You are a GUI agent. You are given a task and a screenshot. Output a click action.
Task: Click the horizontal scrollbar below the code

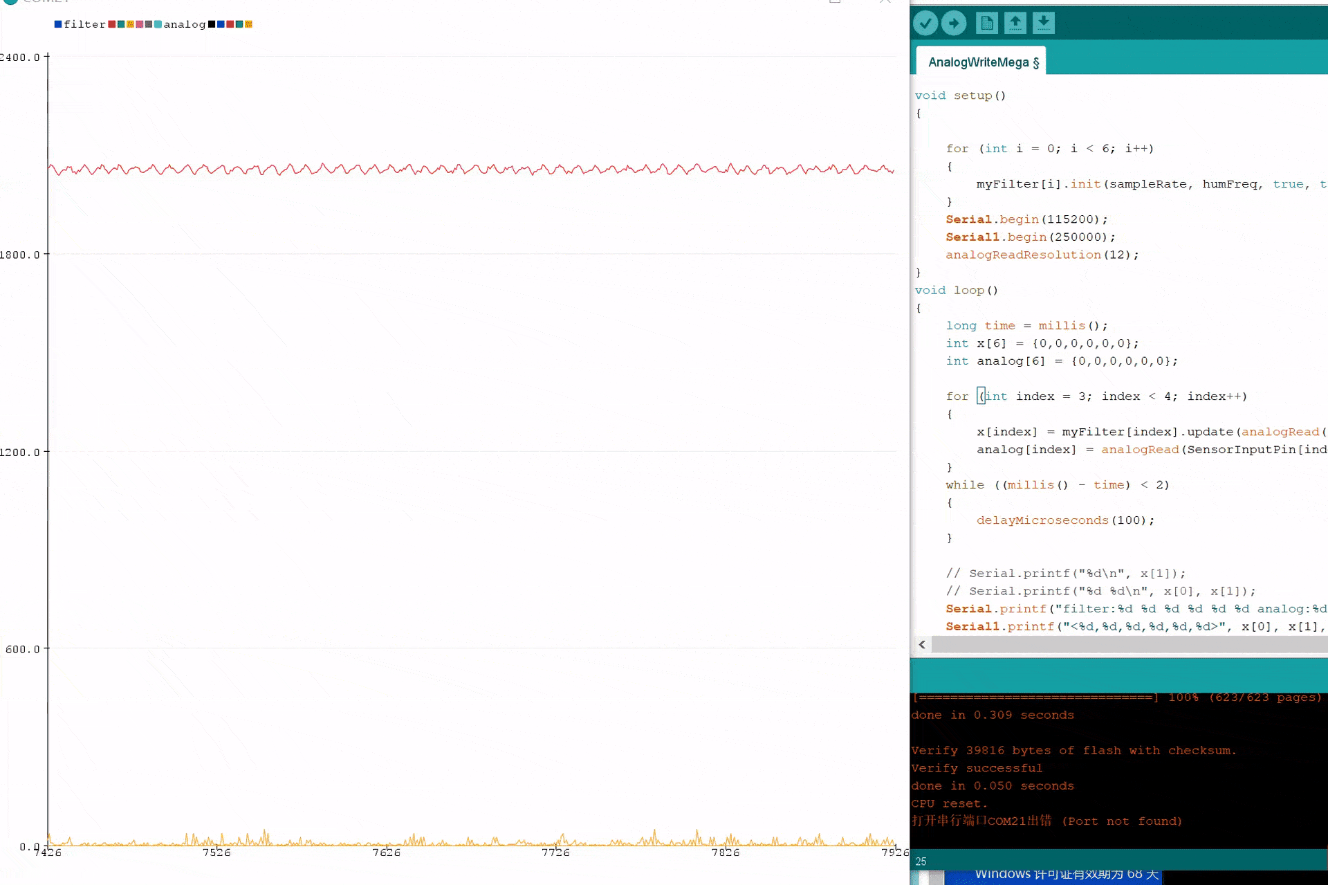click(1127, 644)
